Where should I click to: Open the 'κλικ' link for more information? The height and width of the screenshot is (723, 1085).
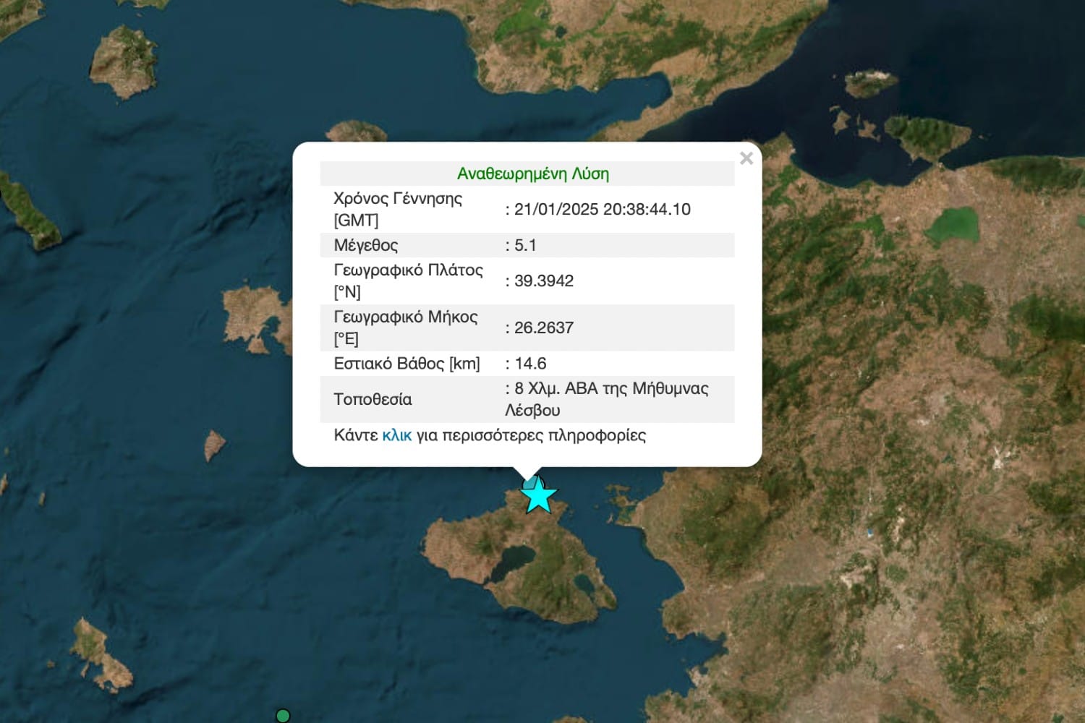[396, 435]
